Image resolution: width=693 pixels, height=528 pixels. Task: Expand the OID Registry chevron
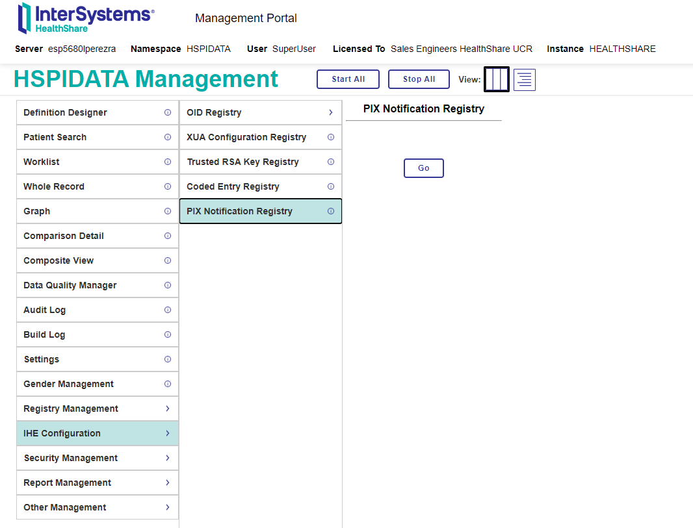coord(331,112)
